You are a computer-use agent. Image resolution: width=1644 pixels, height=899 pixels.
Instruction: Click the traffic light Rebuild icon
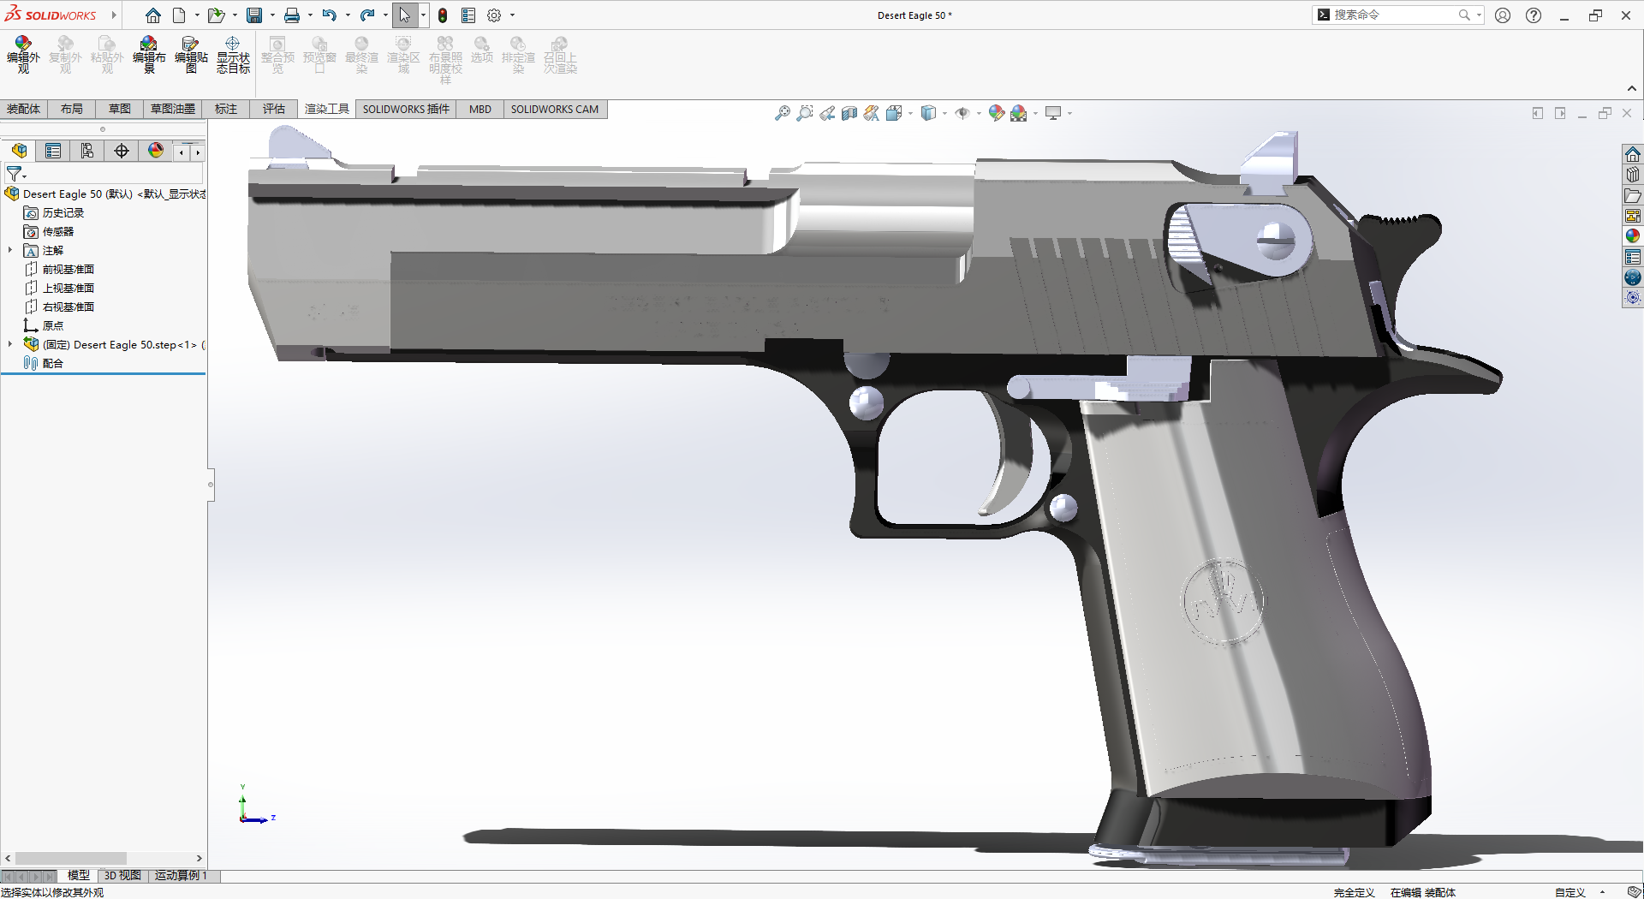443,15
